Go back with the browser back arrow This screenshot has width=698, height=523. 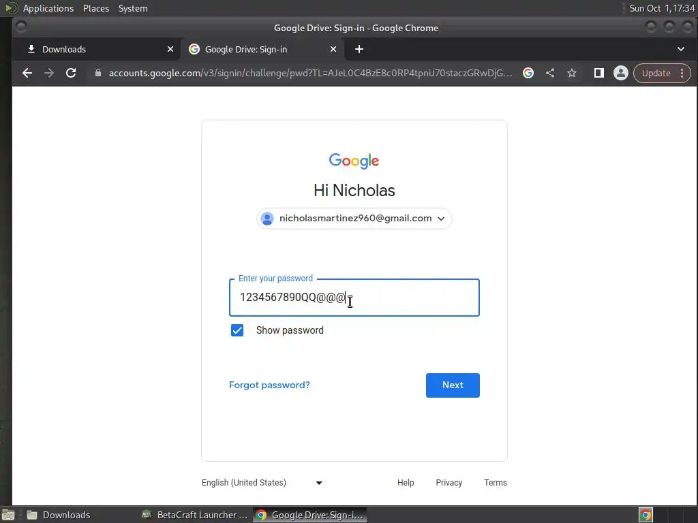point(27,73)
